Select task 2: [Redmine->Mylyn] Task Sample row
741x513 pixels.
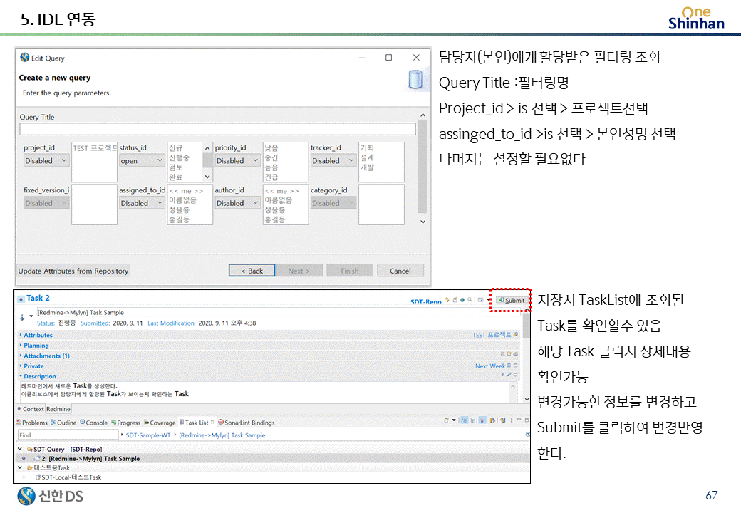(x=273, y=459)
